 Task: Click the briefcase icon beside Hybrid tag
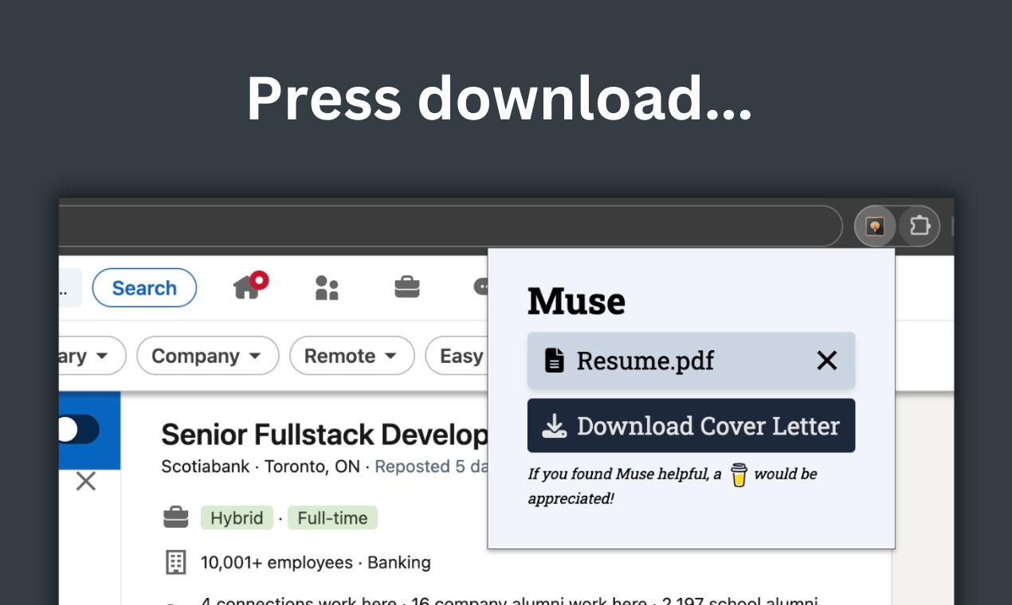tap(176, 517)
